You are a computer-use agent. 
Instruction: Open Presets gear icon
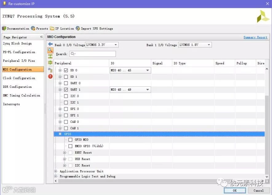[33, 28]
